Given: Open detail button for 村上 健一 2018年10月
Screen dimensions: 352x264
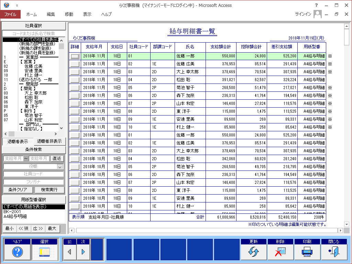Looking at the screenshot, I should (75, 206).
